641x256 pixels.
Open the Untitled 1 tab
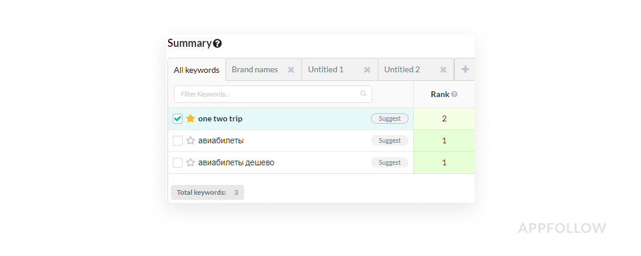(326, 69)
